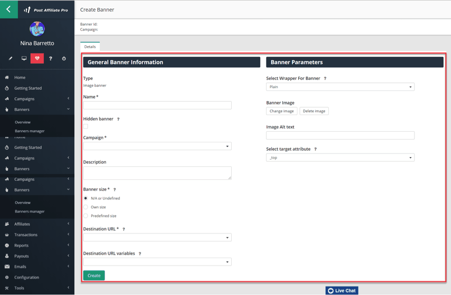Focus the Name input field
451x295 pixels.
pyautogui.click(x=157, y=105)
